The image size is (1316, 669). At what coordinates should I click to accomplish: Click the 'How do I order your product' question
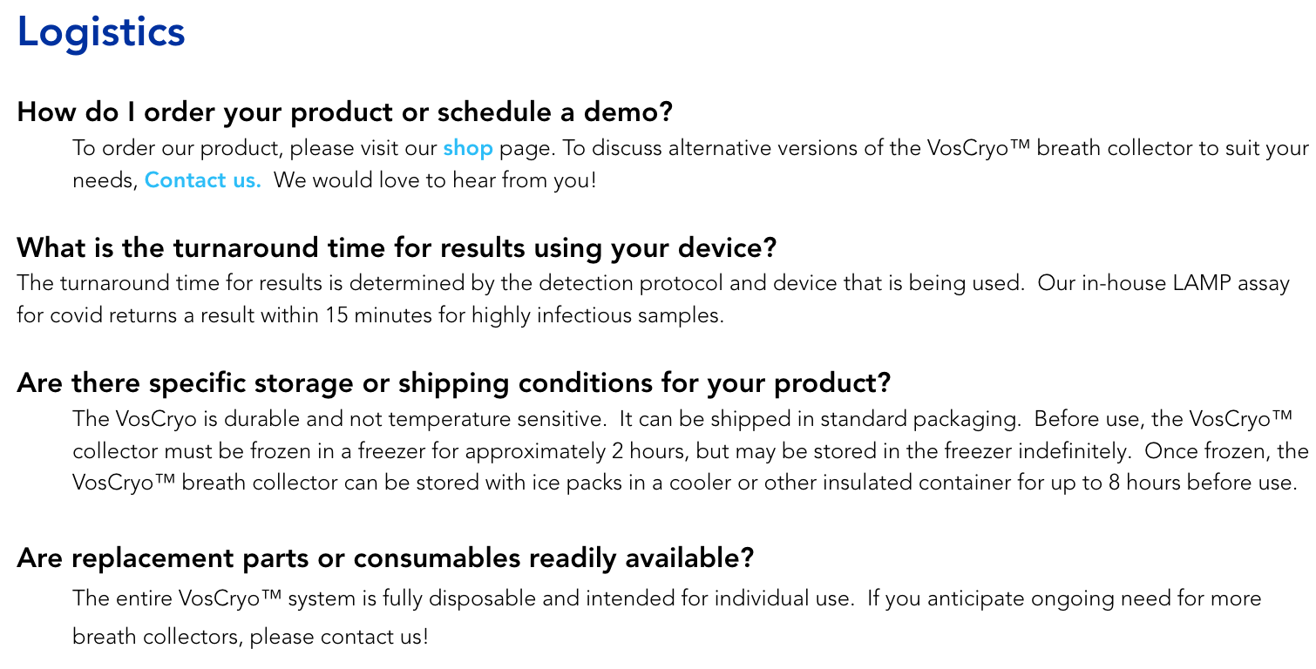click(345, 112)
